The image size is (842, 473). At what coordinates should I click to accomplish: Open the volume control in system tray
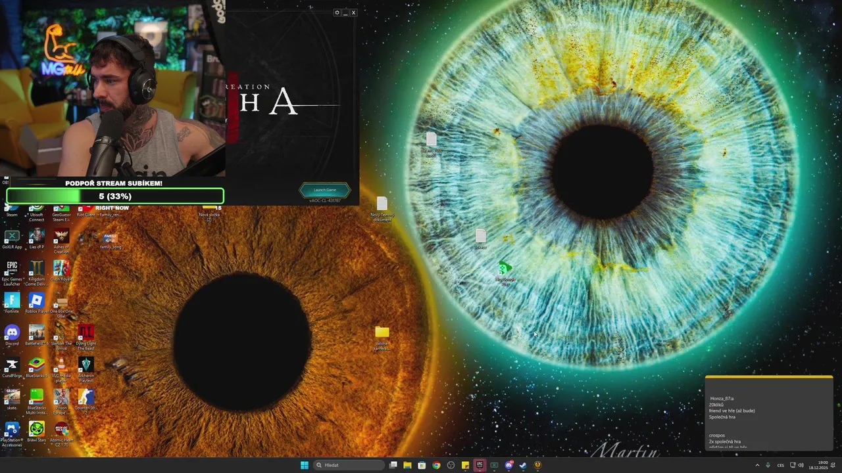(x=801, y=465)
